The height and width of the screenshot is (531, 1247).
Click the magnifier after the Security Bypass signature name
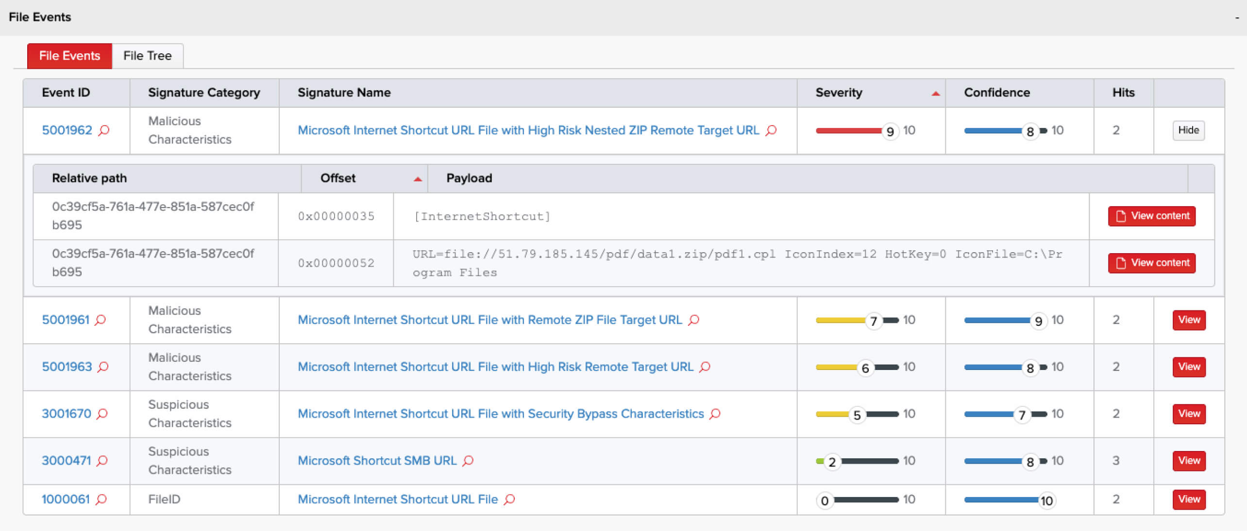(x=714, y=414)
